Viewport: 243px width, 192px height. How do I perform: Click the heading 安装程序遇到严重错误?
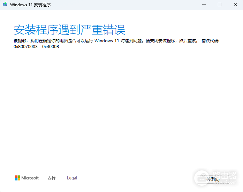[69, 30]
